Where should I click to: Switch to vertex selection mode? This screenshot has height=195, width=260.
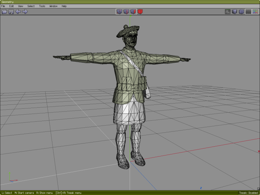coord(119,12)
